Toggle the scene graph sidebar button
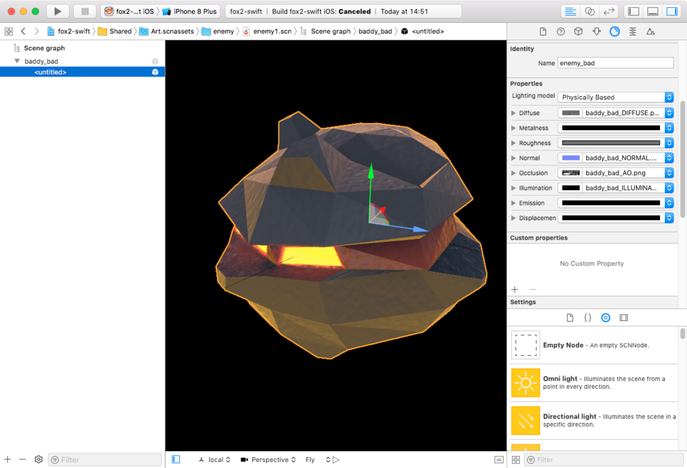 tap(176, 459)
